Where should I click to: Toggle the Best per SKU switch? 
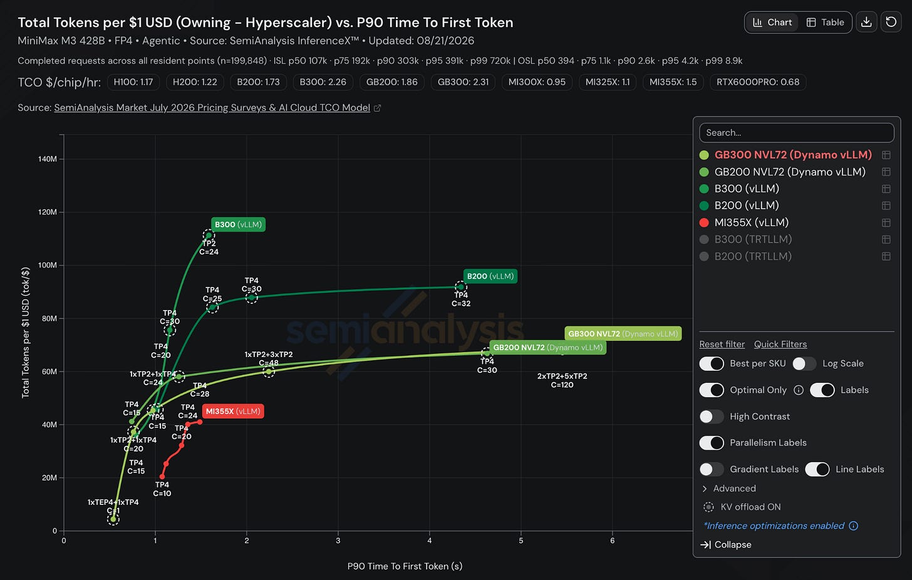(712, 364)
